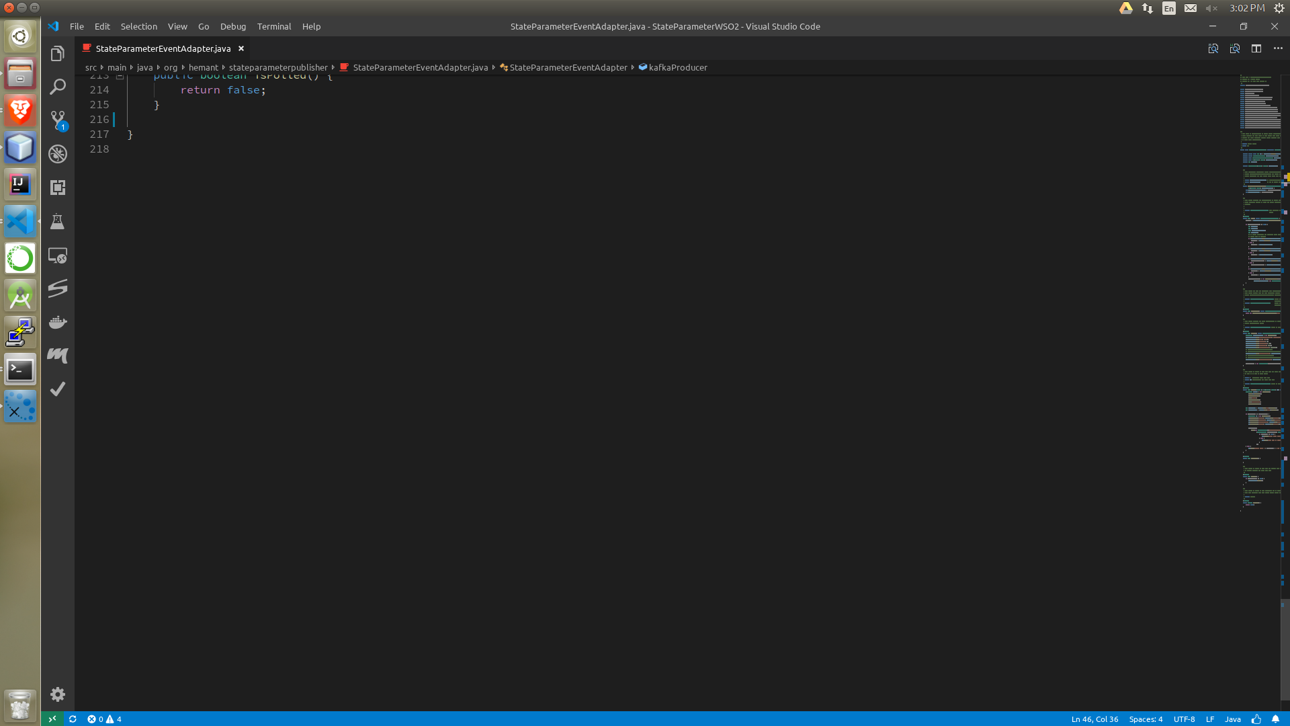The width and height of the screenshot is (1290, 726).
Task: Open the Go menu in the menu bar
Action: click(203, 26)
